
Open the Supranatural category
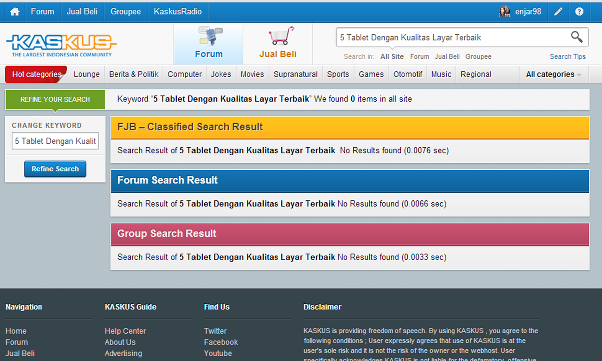coord(296,74)
